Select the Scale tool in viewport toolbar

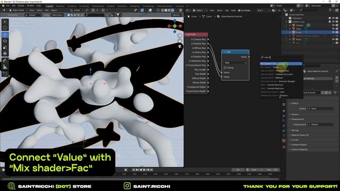coord(5,47)
